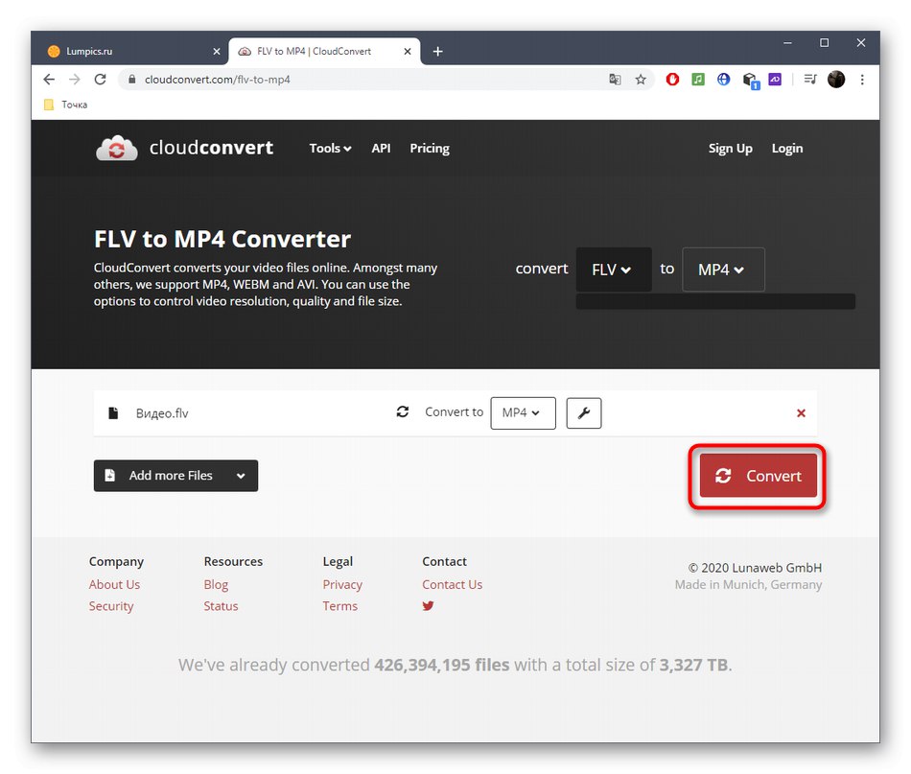This screenshot has width=911, height=774.
Task: Select the FLV to MP4 CloudConvert tab
Action: 324,51
